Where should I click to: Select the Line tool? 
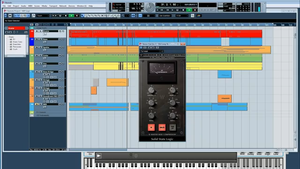pyautogui.click(x=112, y=15)
